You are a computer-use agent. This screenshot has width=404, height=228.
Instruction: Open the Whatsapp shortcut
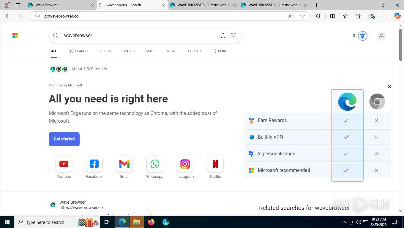(x=155, y=167)
